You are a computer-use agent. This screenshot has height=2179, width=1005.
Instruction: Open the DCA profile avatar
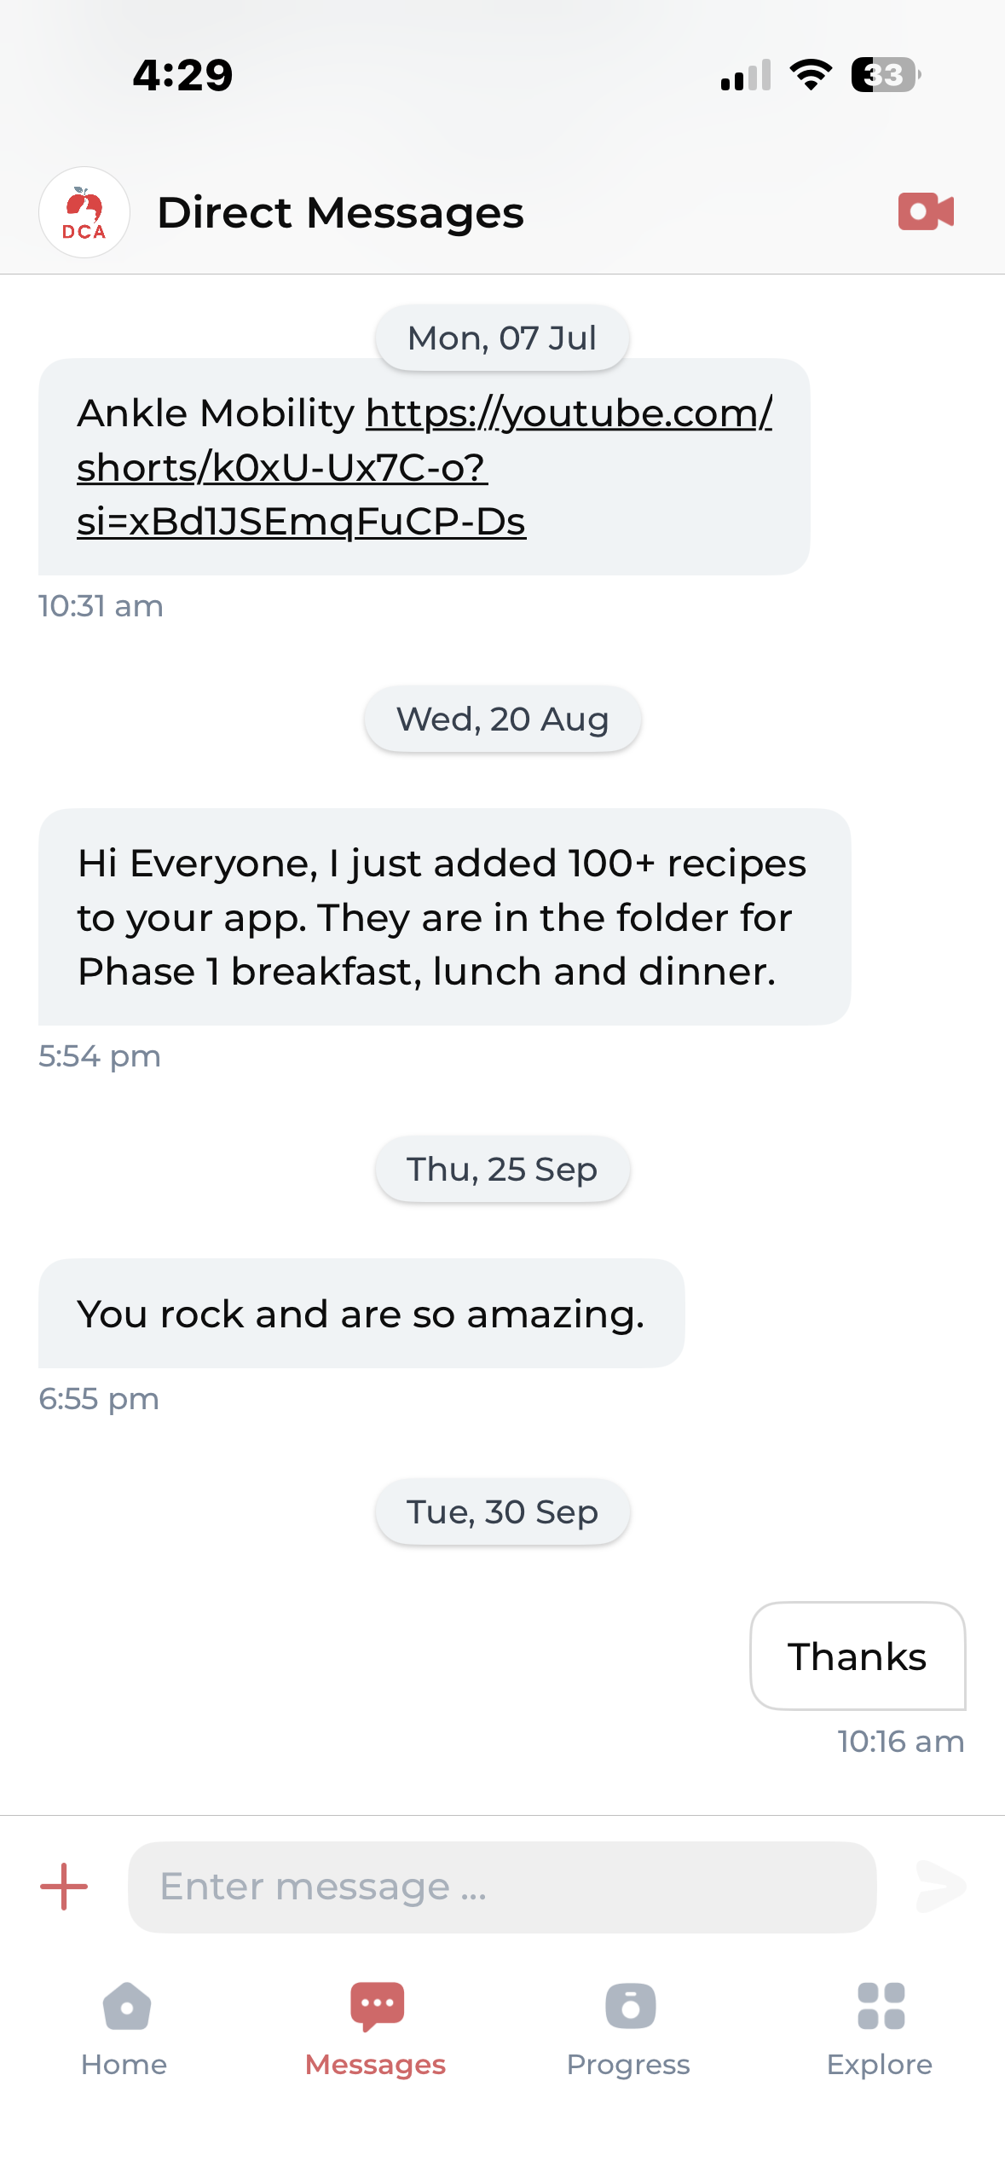pos(84,211)
